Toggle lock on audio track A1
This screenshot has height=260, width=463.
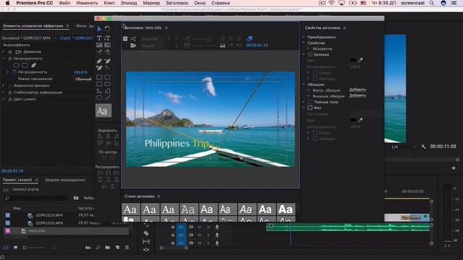tap(173, 227)
